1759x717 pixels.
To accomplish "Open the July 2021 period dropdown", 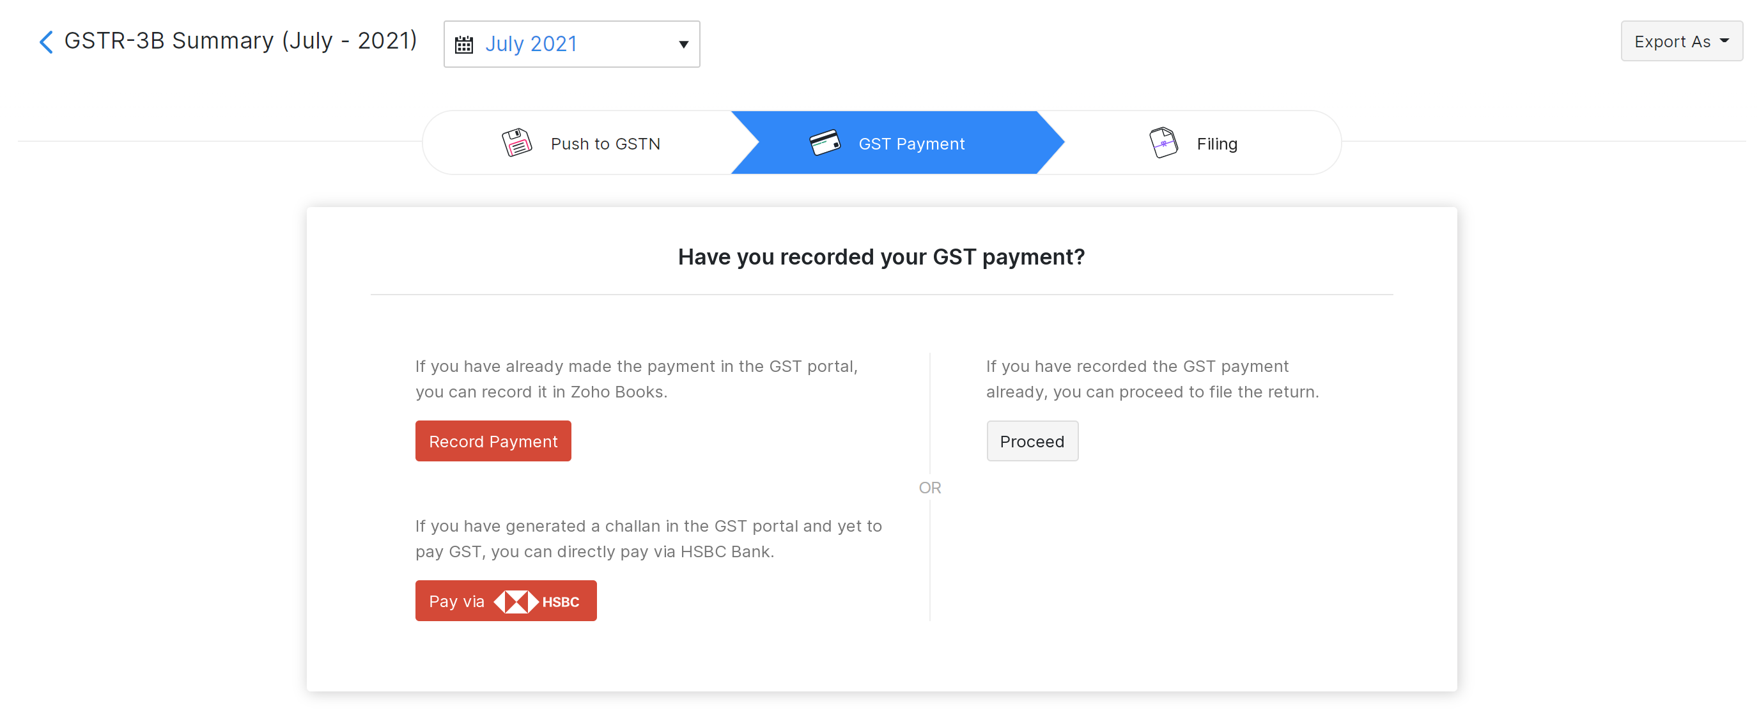I will (x=571, y=44).
